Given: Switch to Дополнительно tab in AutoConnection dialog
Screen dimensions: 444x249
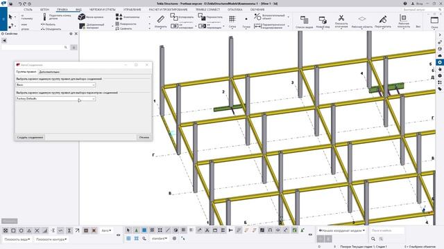Looking at the screenshot, I should [x=49, y=72].
